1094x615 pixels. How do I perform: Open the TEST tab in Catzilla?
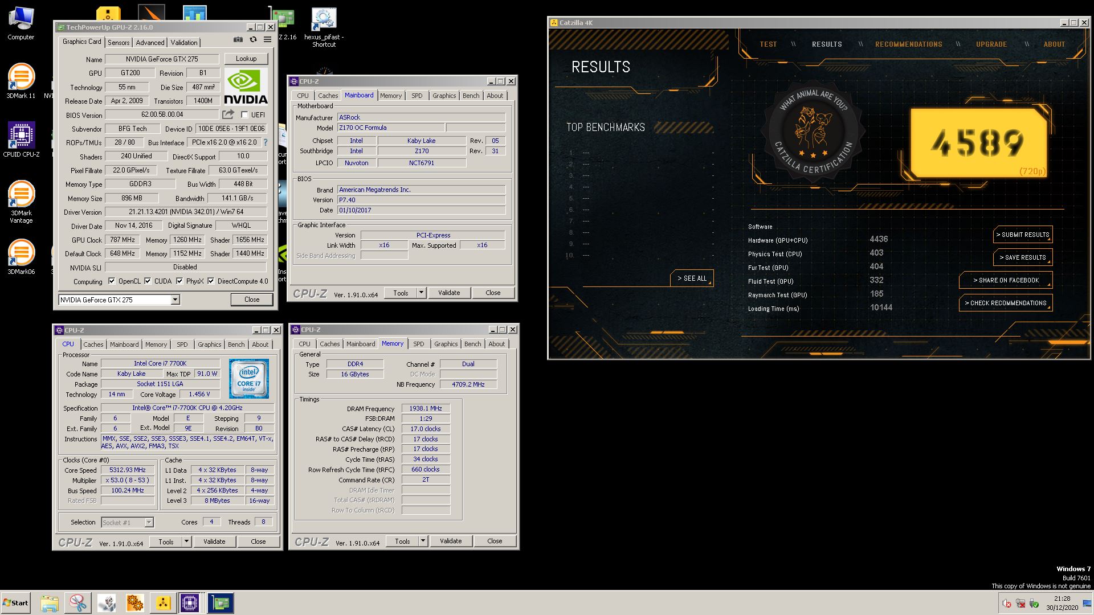[768, 44]
